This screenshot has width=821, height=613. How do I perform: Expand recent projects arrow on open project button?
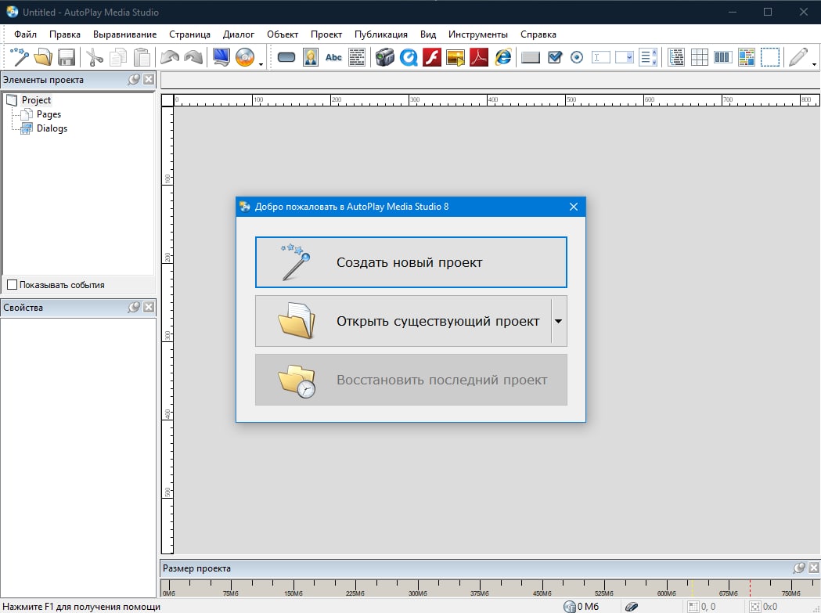[558, 321]
